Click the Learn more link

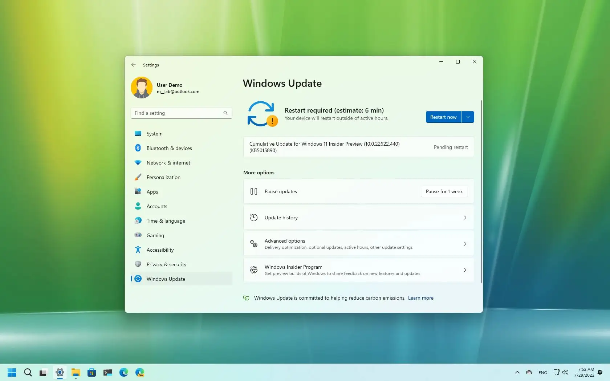click(420, 298)
